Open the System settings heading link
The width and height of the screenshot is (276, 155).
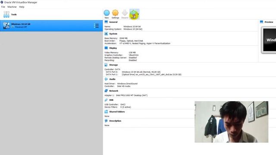point(113,34)
